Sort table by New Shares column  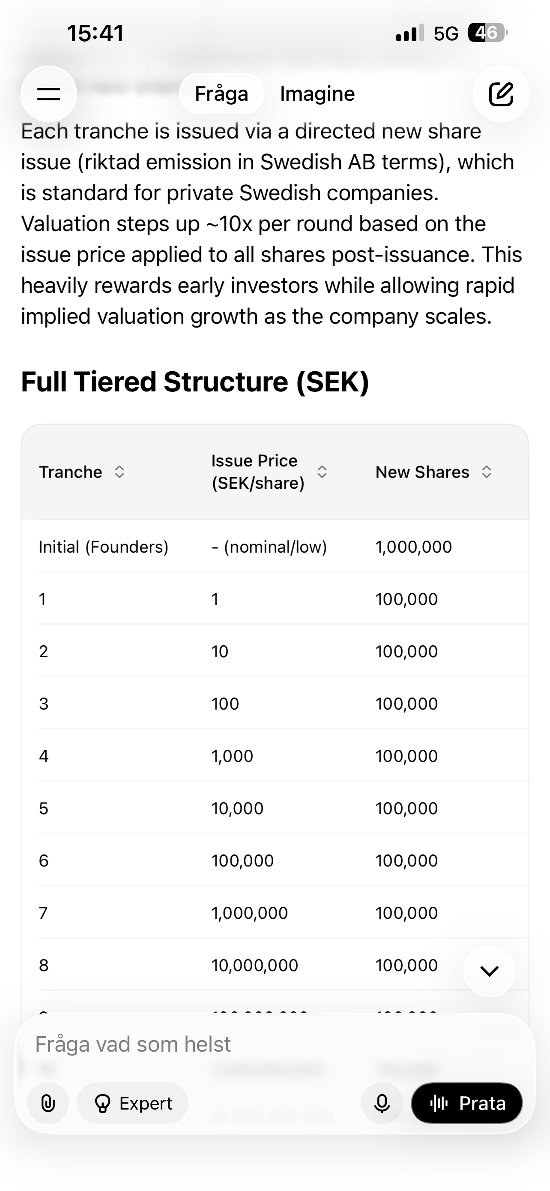coord(486,472)
